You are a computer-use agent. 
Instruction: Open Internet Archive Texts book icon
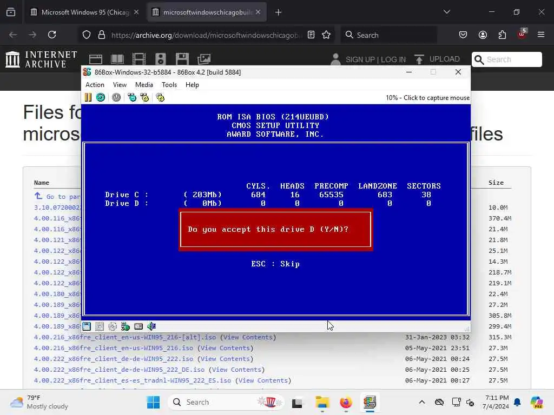[117, 59]
